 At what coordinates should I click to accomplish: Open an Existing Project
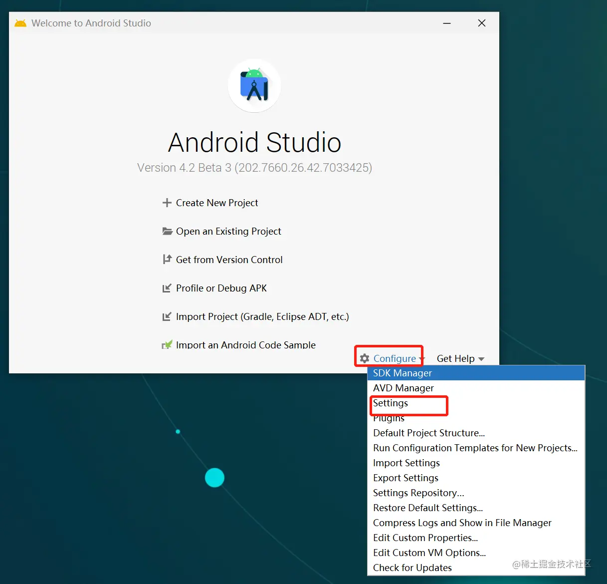pos(228,231)
